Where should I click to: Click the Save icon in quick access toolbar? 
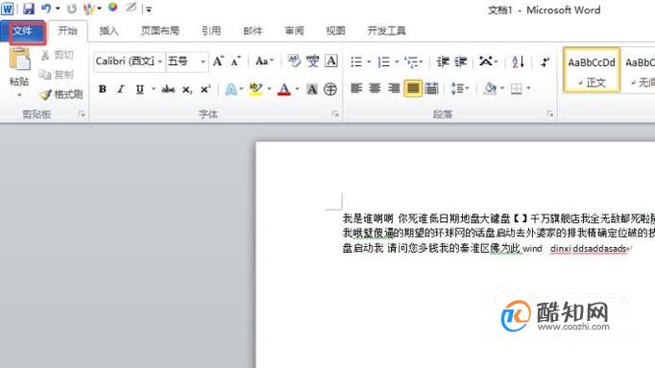coord(29,9)
